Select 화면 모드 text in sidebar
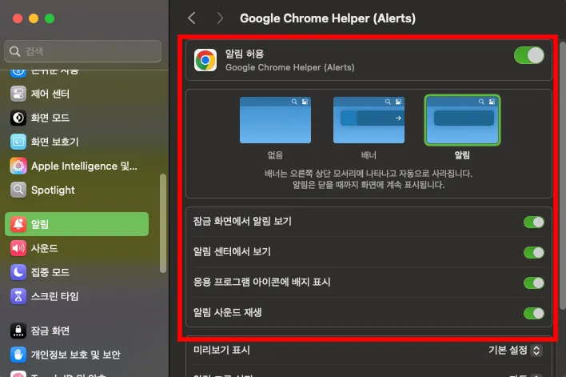Image resolution: width=566 pixels, height=377 pixels. pos(50,118)
